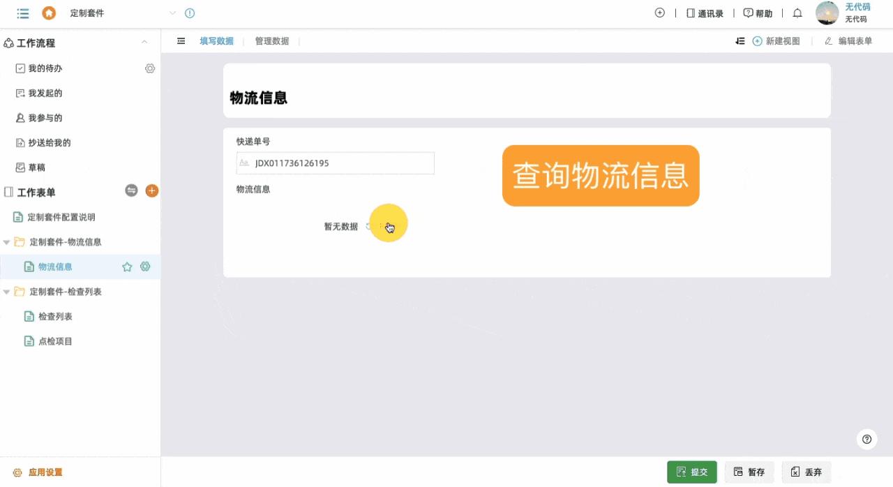Toggle the sidebar list icon at top left

point(23,13)
